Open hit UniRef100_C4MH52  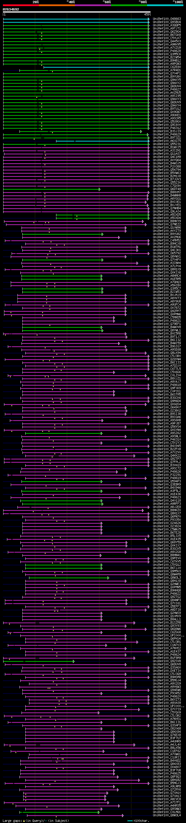point(167,240)
